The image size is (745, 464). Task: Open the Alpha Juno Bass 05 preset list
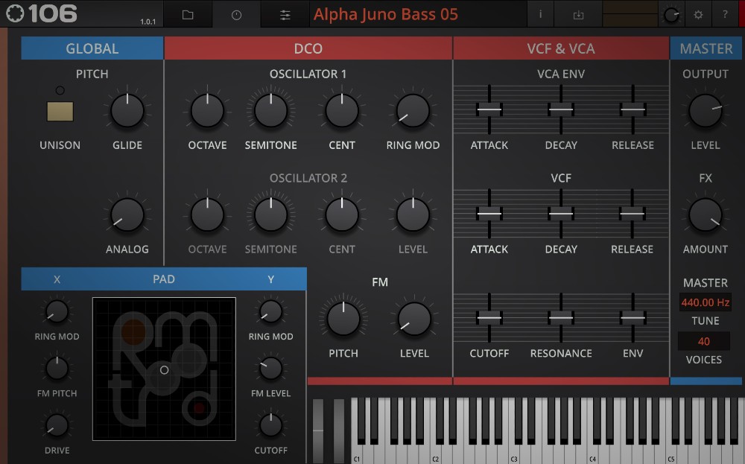(x=385, y=14)
